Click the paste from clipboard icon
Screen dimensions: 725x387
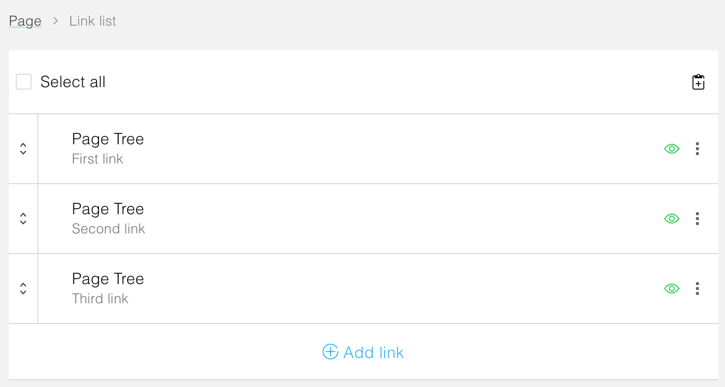click(x=698, y=82)
